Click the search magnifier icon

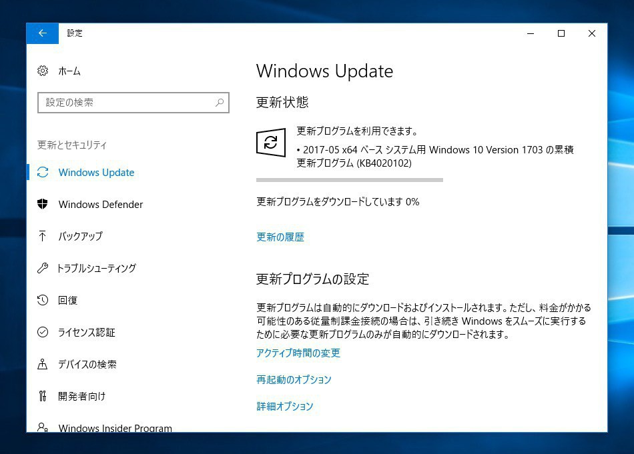point(220,103)
